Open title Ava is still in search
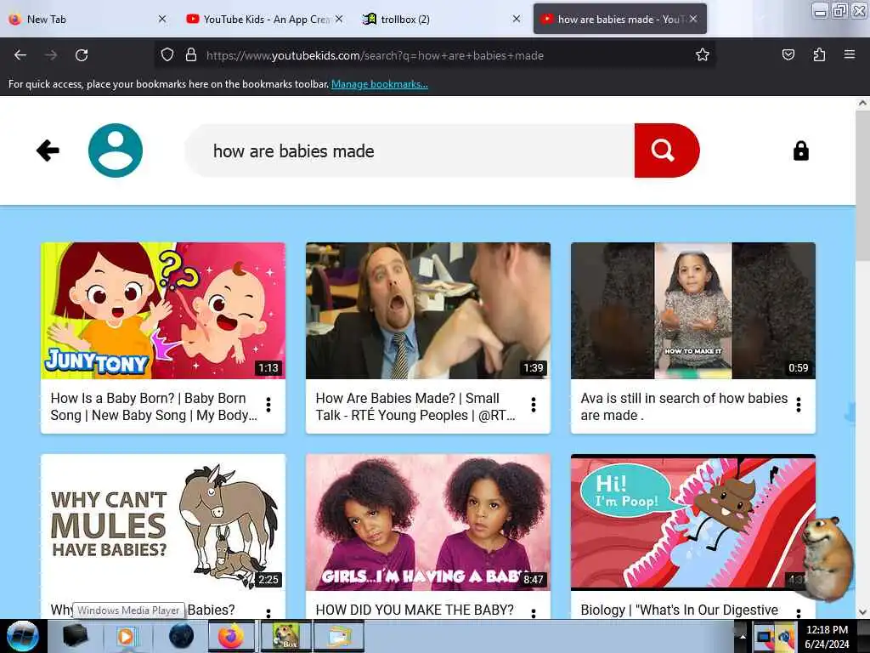The width and height of the screenshot is (870, 653). [684, 406]
